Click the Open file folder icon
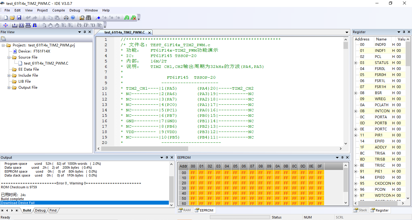412x220 pixels. pyautogui.click(x=12, y=18)
